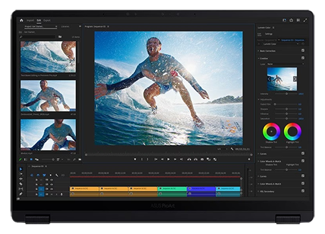
Task: Open Program monitor settings wrench
Action: pyautogui.click(x=232, y=149)
